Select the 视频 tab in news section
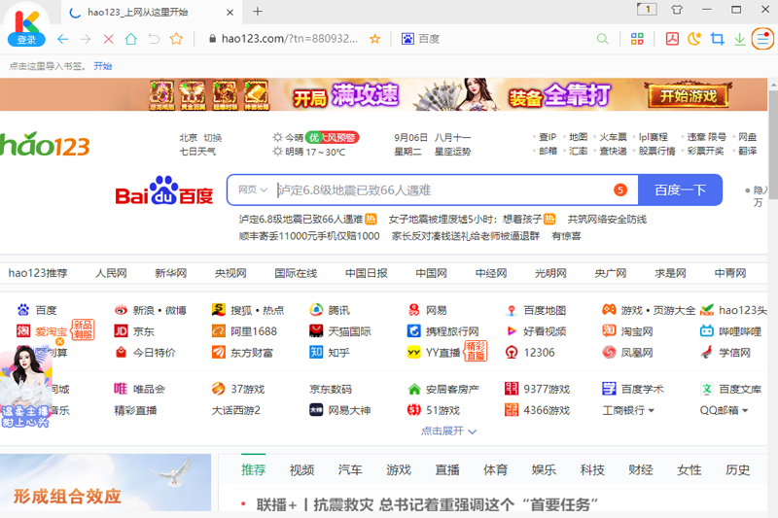This screenshot has height=518, width=778. (x=301, y=470)
